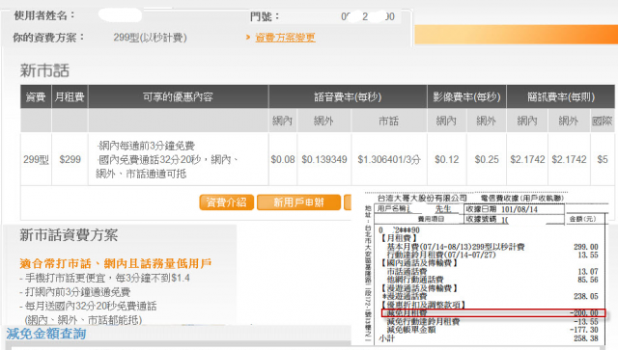Click the 他網行動通話費 85.56 line
This screenshot has height=350, width=618.
point(492,280)
